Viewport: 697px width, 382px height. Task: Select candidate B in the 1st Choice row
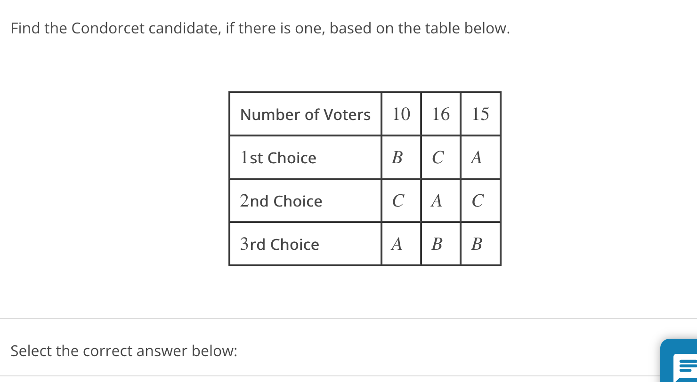[398, 157]
